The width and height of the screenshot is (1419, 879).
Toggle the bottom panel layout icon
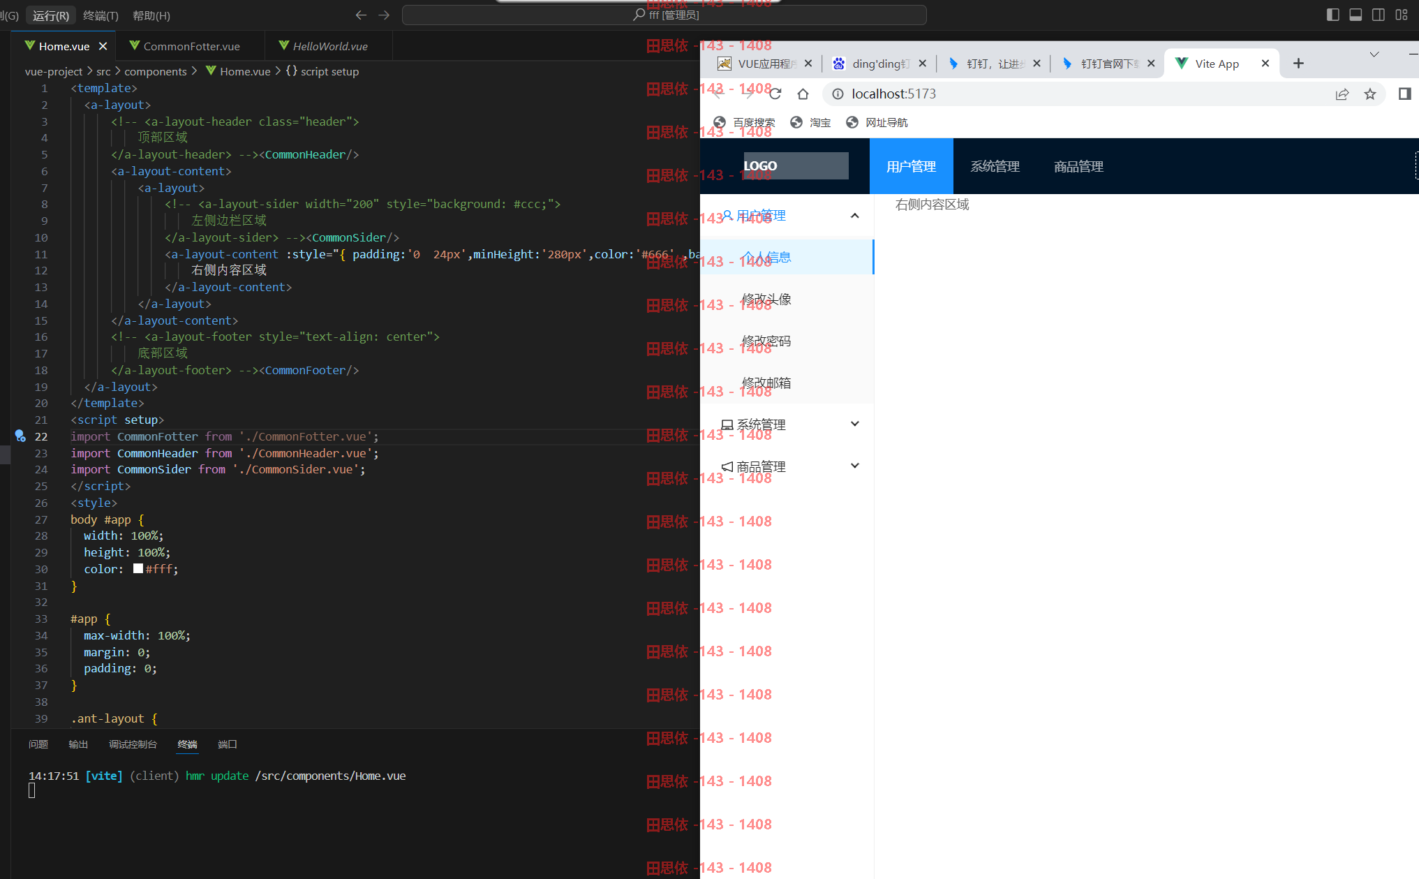(1355, 15)
